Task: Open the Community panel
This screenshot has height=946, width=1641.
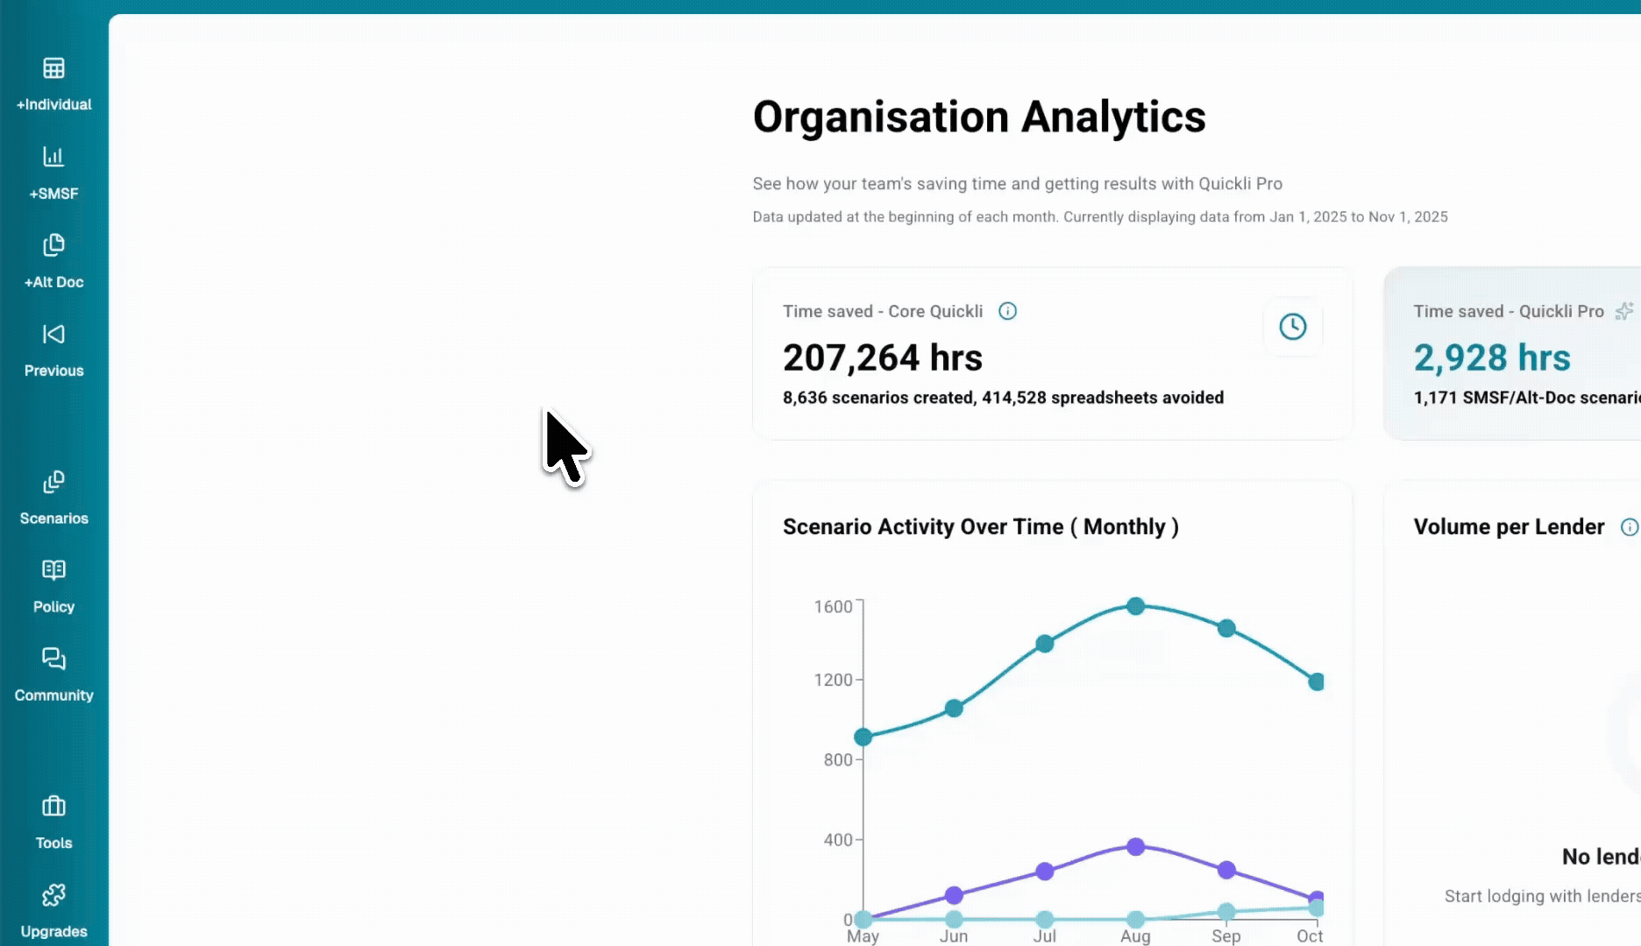Action: 53,674
